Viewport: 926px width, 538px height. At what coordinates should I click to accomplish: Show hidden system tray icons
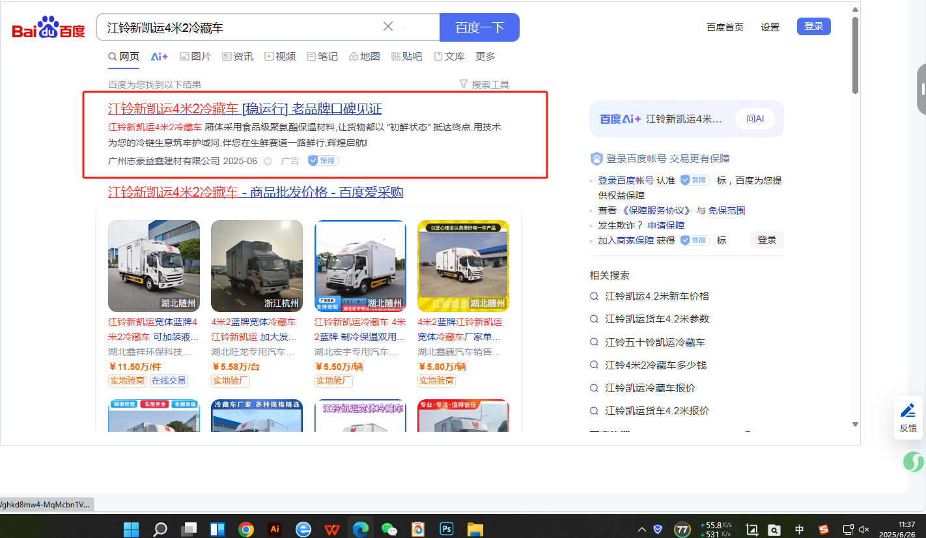pos(641,529)
